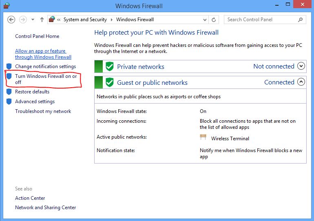Open Advanced settings

(x=35, y=102)
